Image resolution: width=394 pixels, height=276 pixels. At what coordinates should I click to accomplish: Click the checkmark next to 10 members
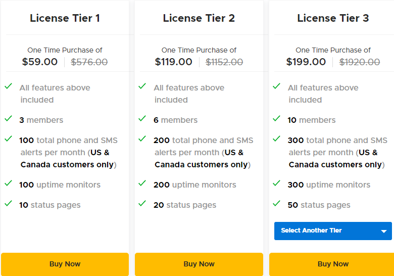click(x=276, y=119)
